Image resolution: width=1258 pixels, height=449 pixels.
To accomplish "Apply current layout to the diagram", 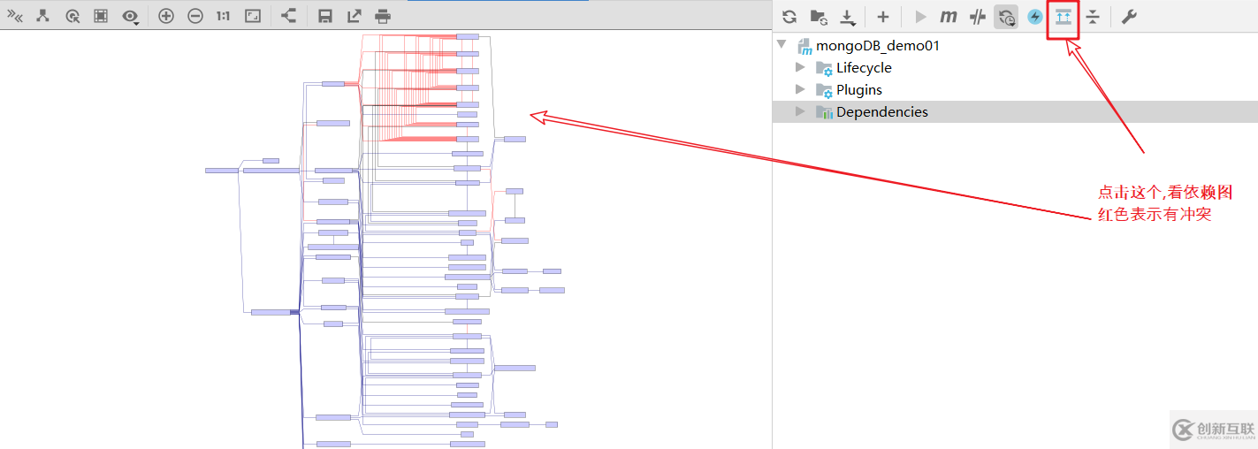I will click(288, 16).
